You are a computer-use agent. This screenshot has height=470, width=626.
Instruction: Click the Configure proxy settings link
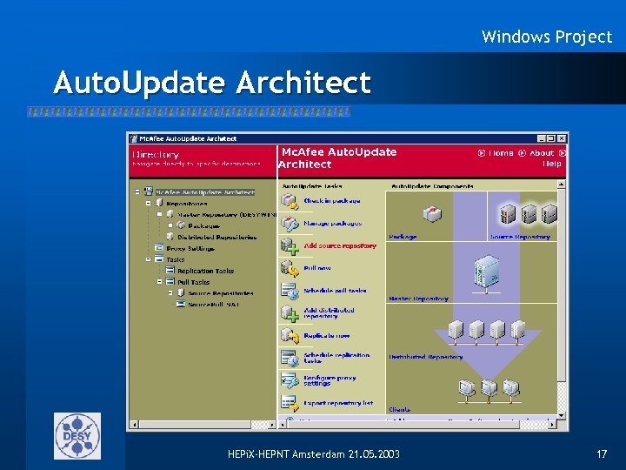[330, 380]
